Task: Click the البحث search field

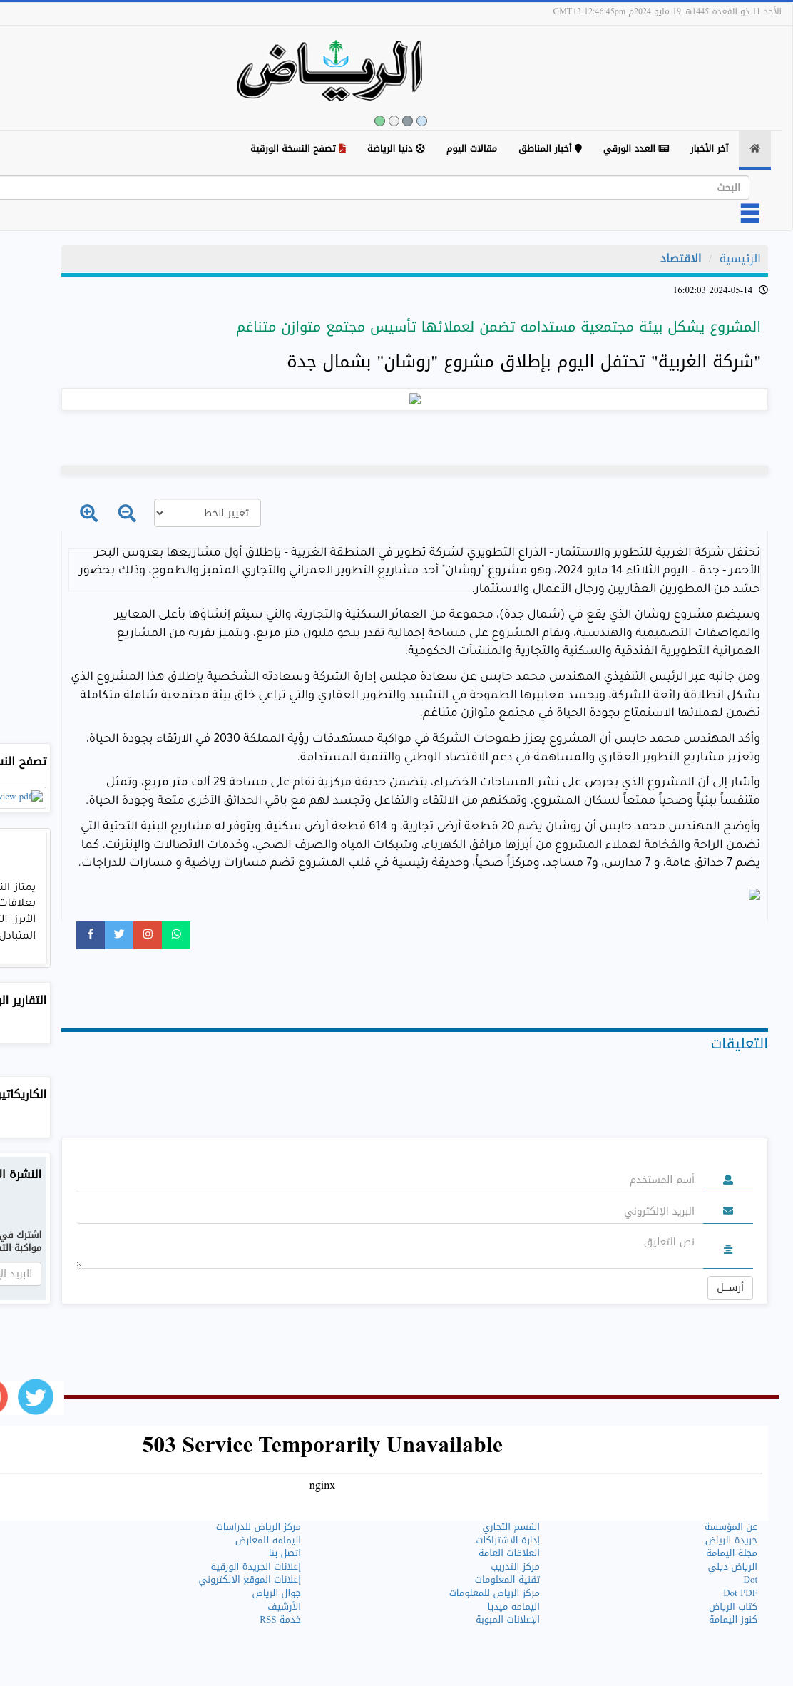Action: 374,188
